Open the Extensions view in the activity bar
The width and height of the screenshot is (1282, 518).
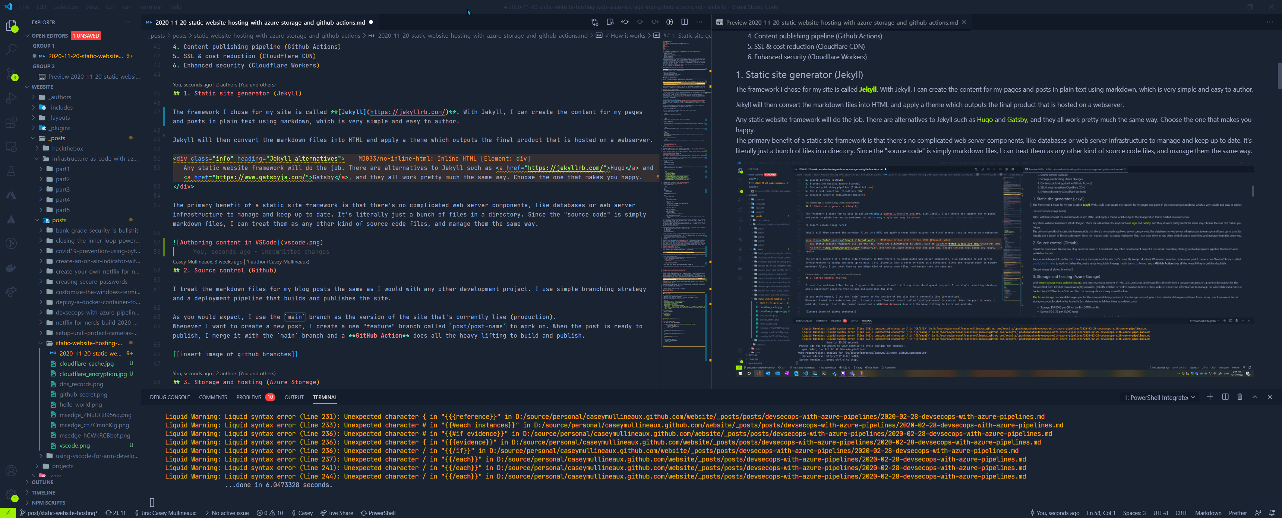point(11,122)
